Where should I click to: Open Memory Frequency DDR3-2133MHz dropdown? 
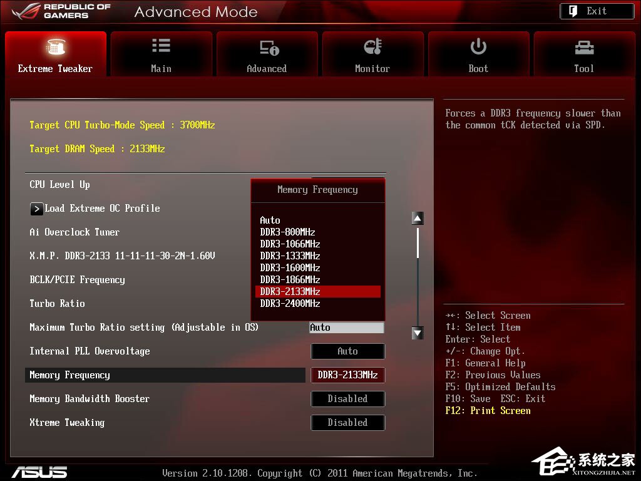pos(347,375)
